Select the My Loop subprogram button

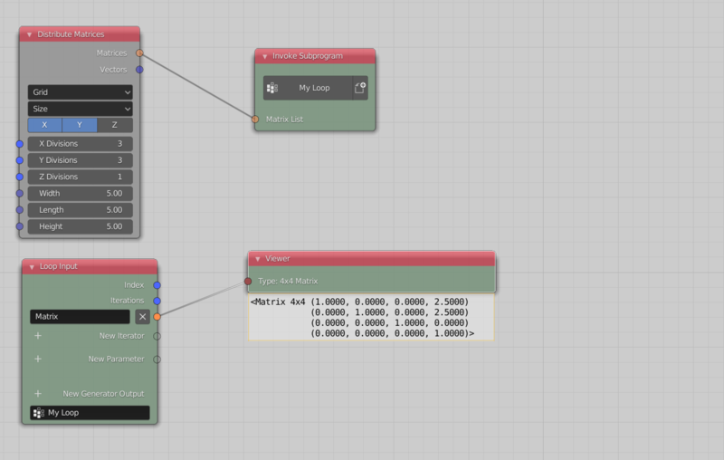314,88
